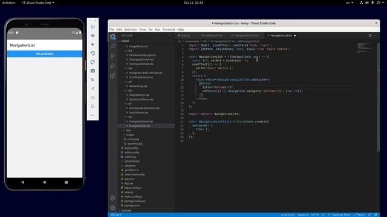Open the File menu
The image size is (387, 217).
click(x=111, y=30)
